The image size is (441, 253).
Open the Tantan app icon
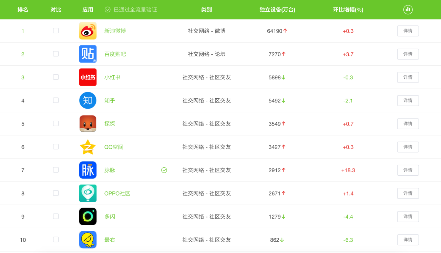tap(88, 123)
